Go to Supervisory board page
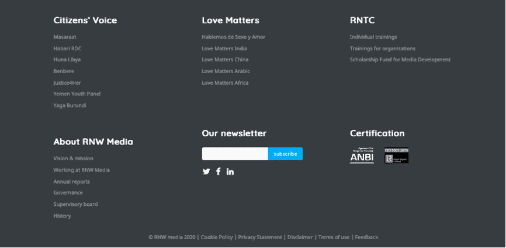This screenshot has height=248, width=506. [x=75, y=204]
